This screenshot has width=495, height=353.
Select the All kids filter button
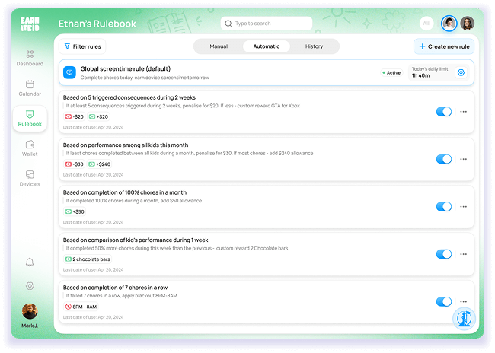tap(426, 24)
